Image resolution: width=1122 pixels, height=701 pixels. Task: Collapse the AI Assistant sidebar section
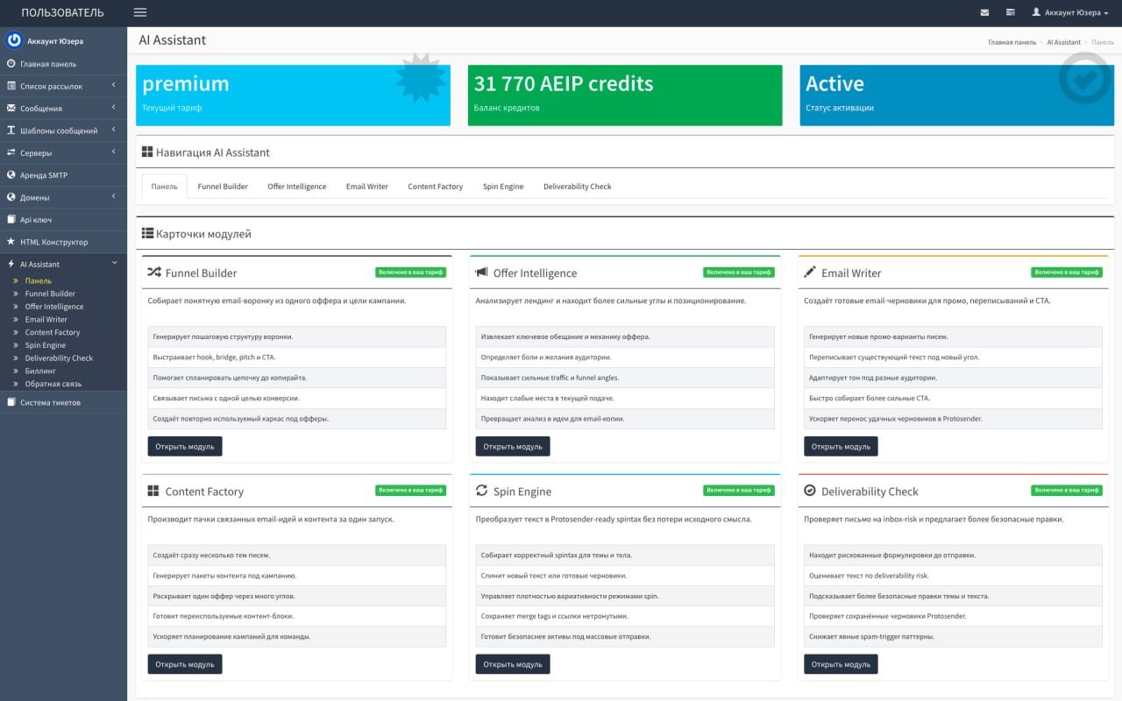click(63, 264)
